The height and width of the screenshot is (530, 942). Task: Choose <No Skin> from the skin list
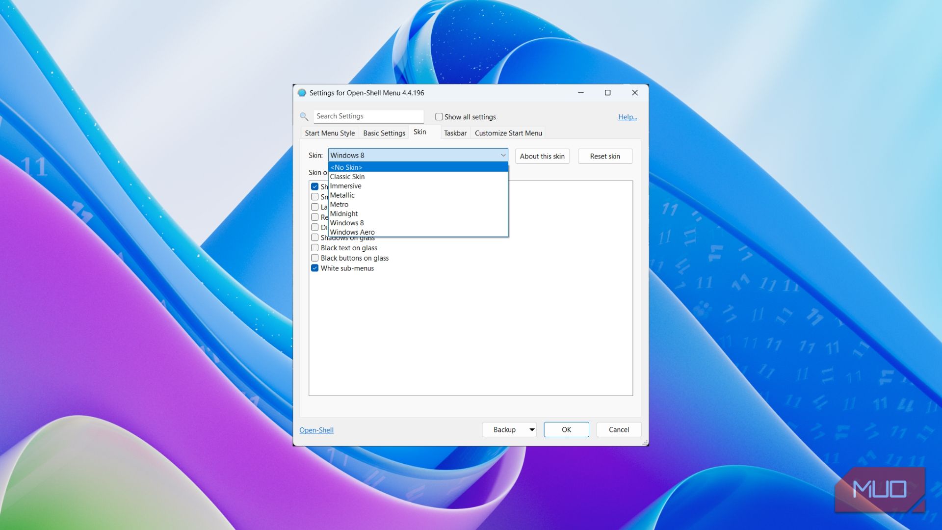(x=418, y=167)
